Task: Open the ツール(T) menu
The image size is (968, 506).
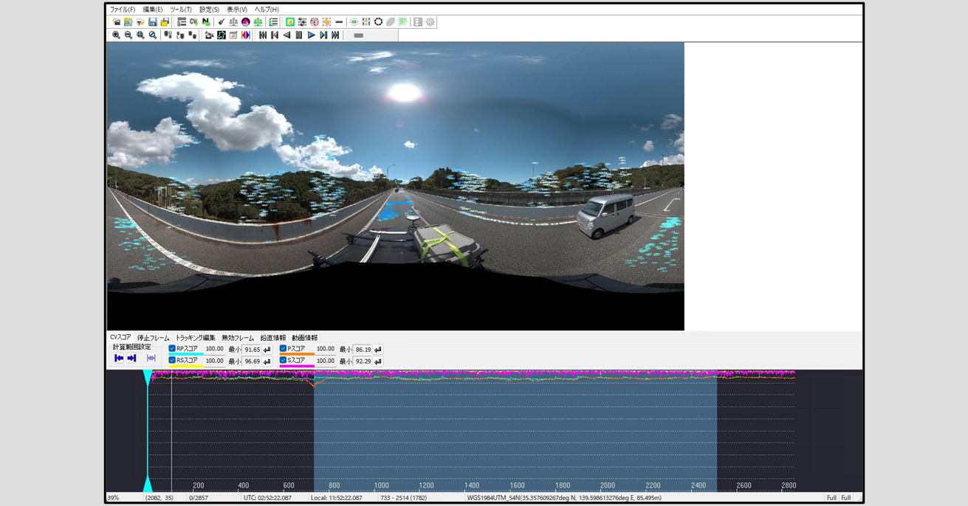Action: coord(180,10)
